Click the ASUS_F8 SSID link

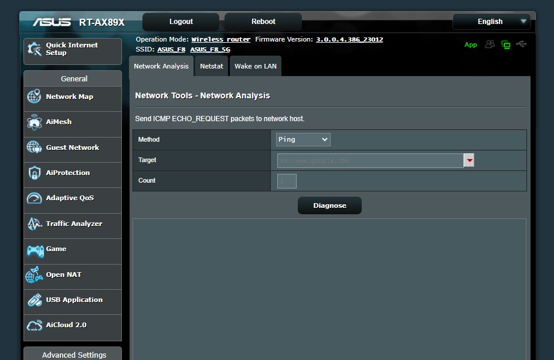coord(171,49)
